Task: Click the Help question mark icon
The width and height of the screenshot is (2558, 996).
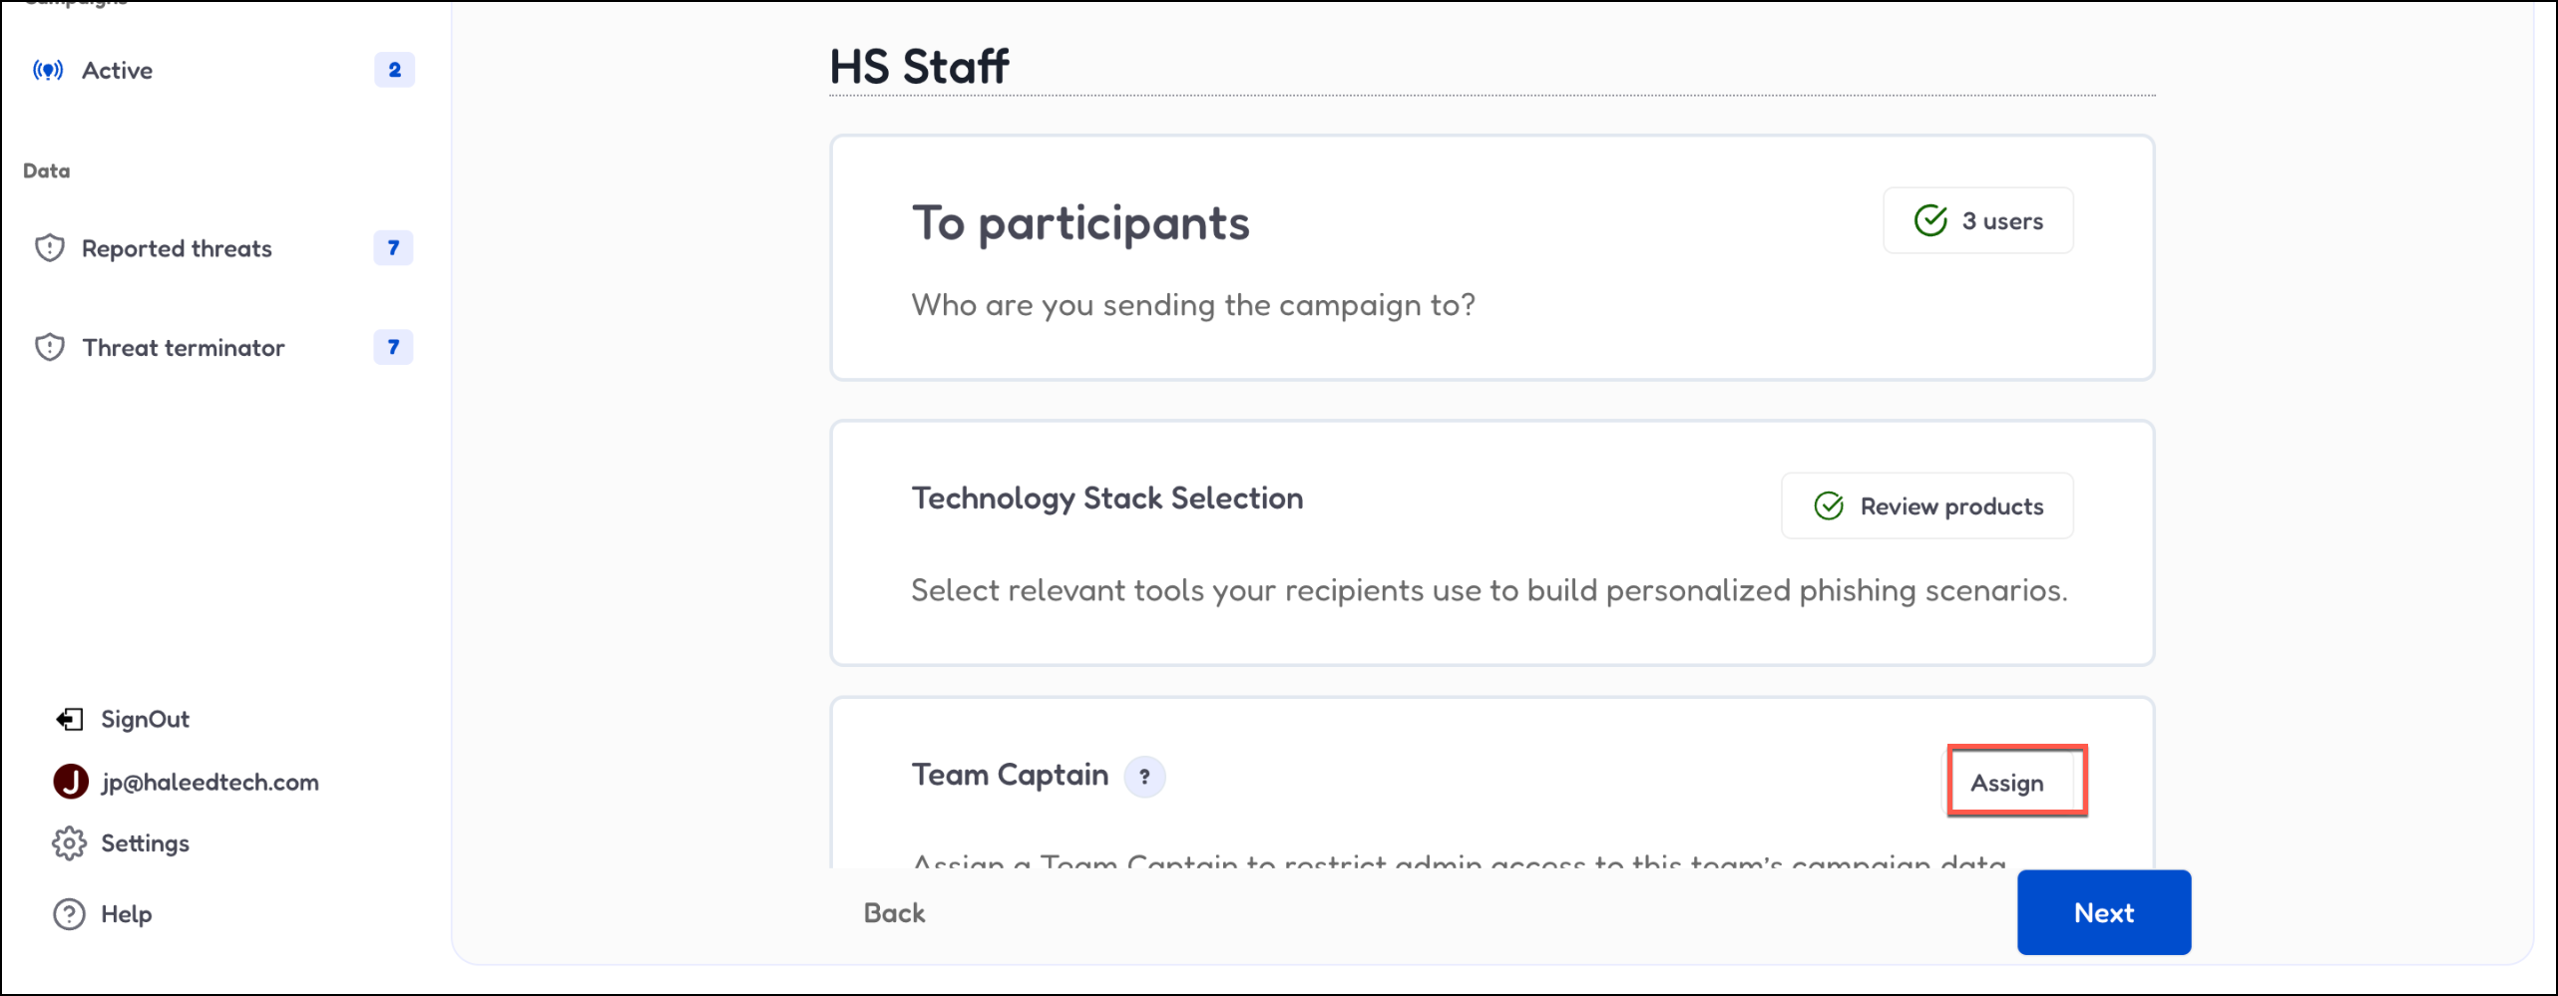Action: click(x=69, y=914)
